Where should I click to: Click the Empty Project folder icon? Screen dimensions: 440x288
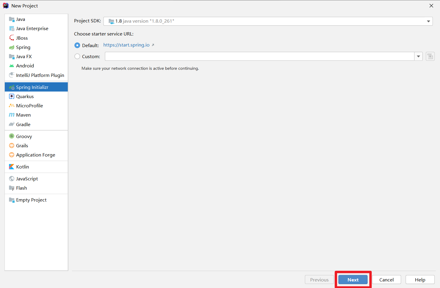(12, 200)
